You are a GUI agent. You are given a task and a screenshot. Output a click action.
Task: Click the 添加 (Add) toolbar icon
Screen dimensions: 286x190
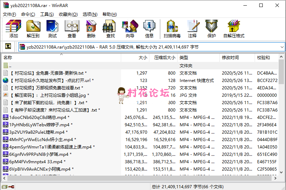(x=14, y=29)
